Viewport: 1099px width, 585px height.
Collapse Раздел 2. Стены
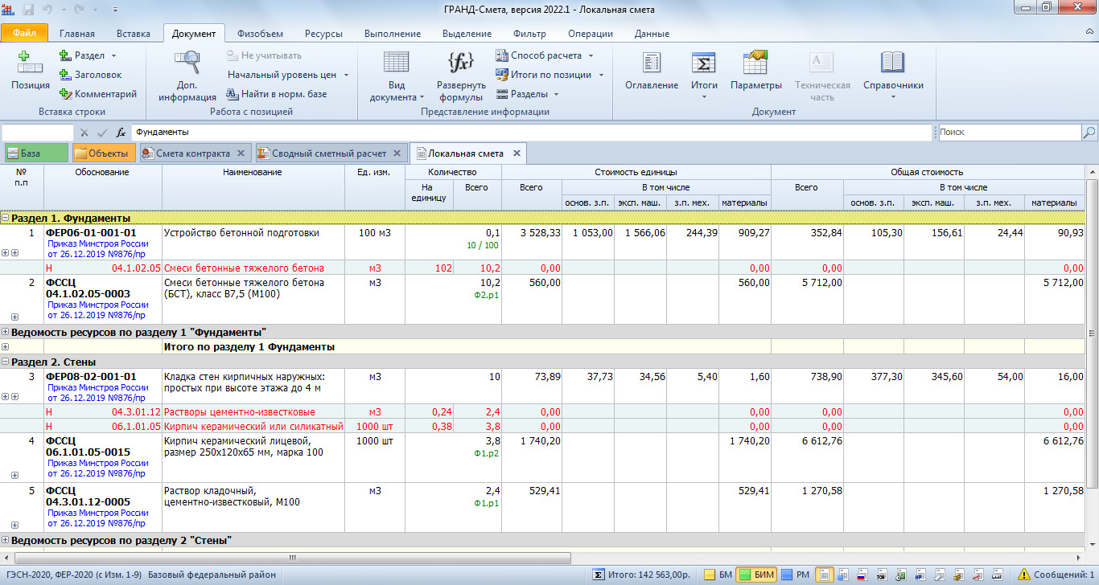[x=6, y=362]
